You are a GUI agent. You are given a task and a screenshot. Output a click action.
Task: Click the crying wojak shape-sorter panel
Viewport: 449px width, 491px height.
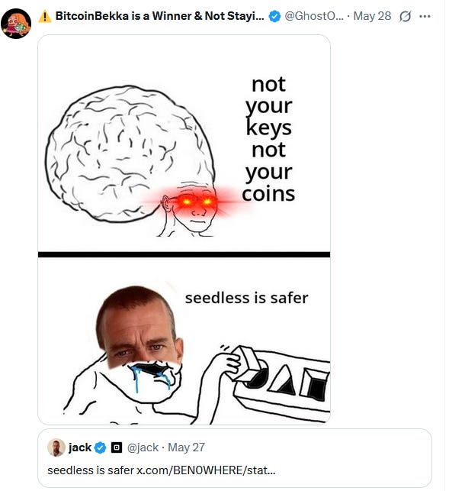point(184,341)
